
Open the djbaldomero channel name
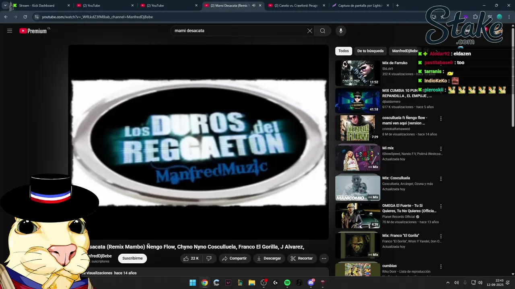click(391, 102)
